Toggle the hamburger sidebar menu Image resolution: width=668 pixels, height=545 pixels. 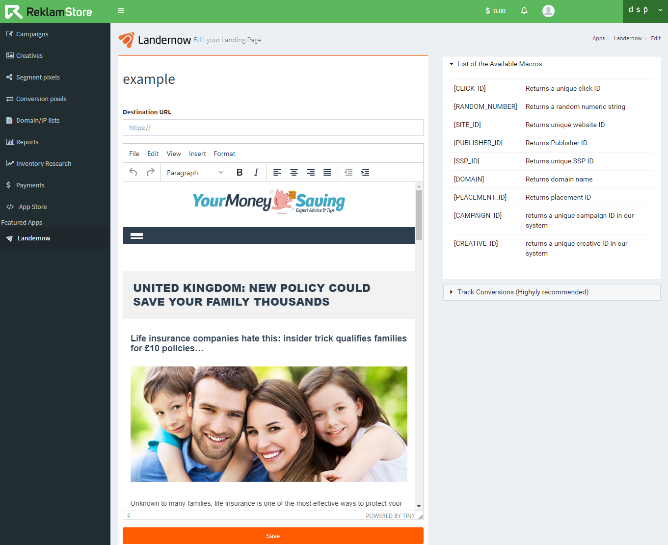pos(121,11)
